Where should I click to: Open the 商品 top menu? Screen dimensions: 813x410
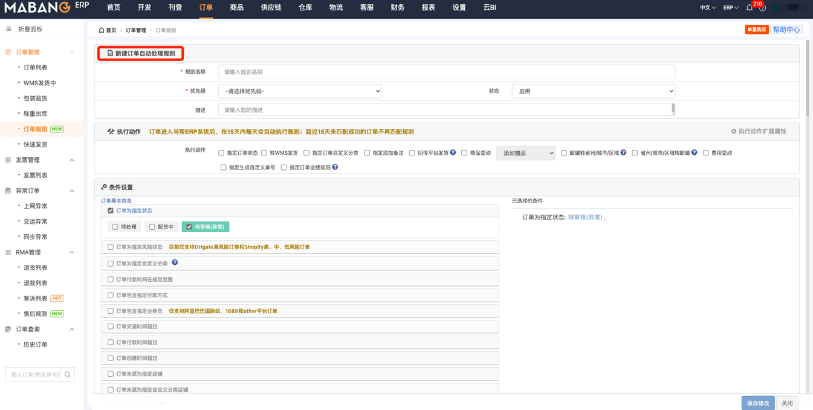tap(236, 8)
